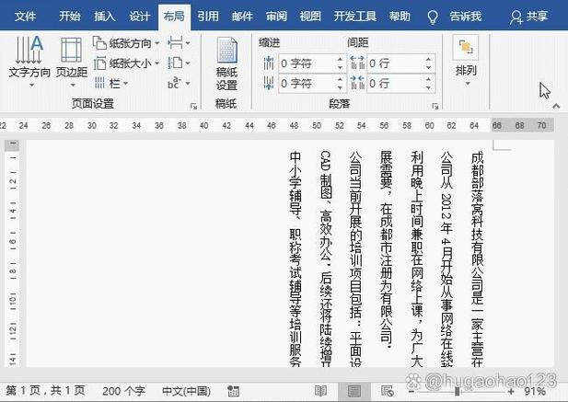The width and height of the screenshot is (568, 402).
Task: Open the breaks (分隔符) icon
Action: pyautogui.click(x=175, y=43)
